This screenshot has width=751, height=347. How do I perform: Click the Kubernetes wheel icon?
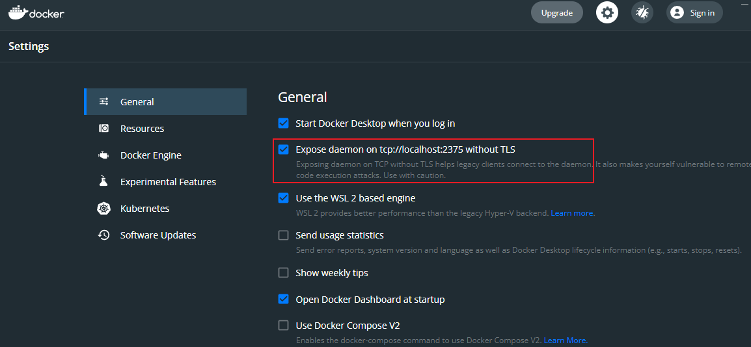[103, 209]
